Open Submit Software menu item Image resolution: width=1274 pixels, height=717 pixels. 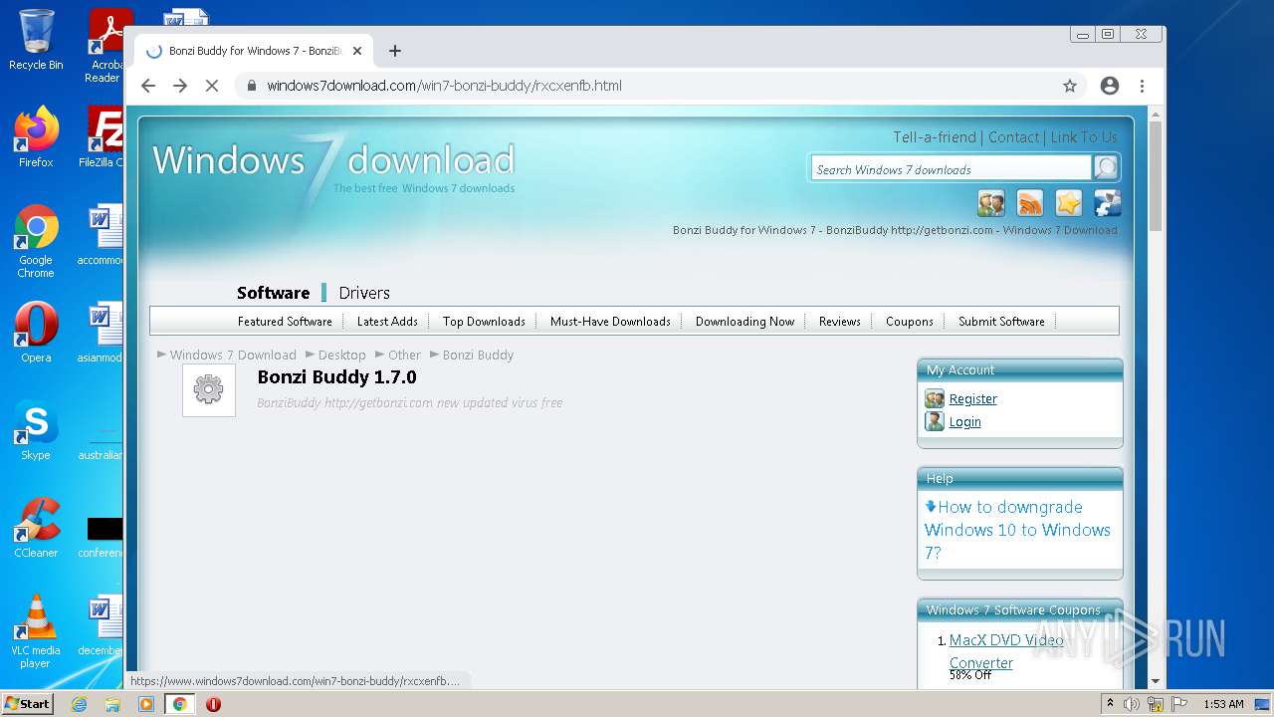1001,321
